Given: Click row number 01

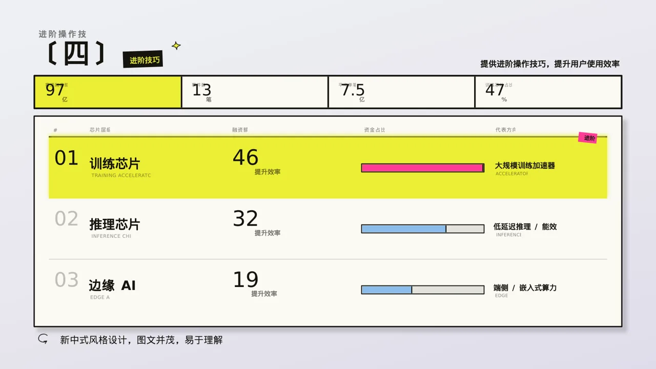Looking at the screenshot, I should (67, 158).
